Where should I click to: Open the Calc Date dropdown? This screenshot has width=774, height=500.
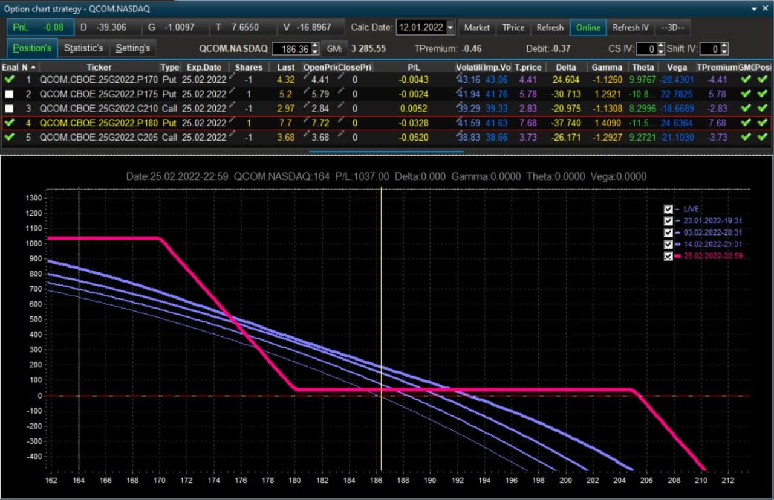pos(450,27)
